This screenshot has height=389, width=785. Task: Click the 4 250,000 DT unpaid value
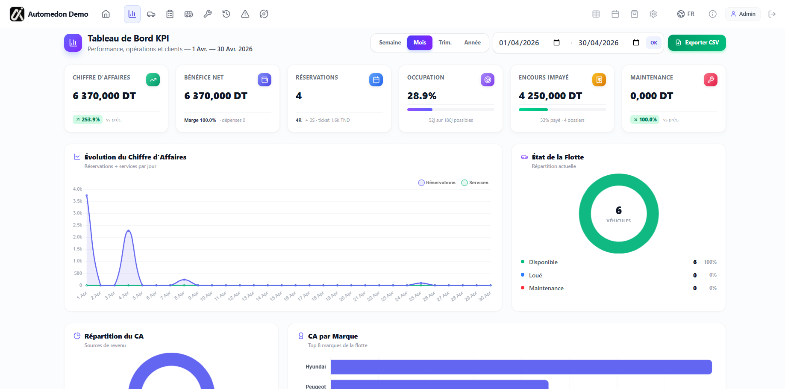coord(550,96)
